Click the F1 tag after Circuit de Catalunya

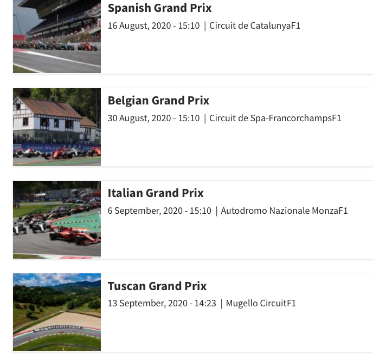click(295, 26)
